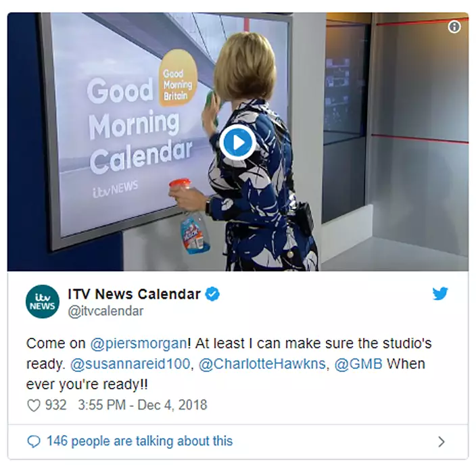This screenshot has height=467, width=476.
Task: Click the Good Morning Calendar video thumbnail
Action: point(238,142)
